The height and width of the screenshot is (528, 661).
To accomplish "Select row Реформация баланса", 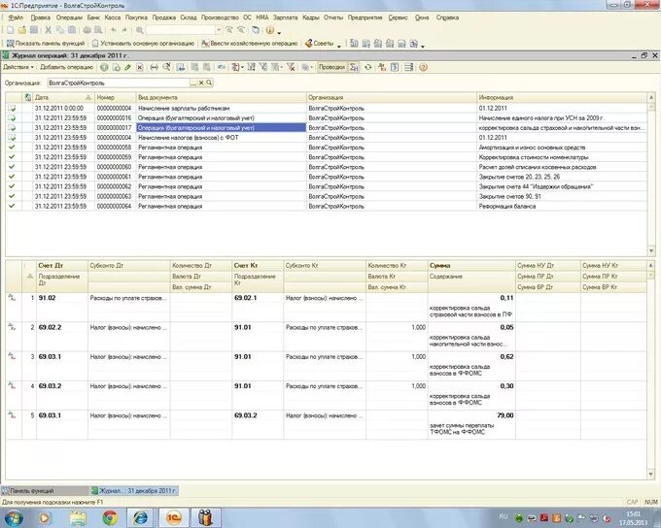I will click(327, 207).
